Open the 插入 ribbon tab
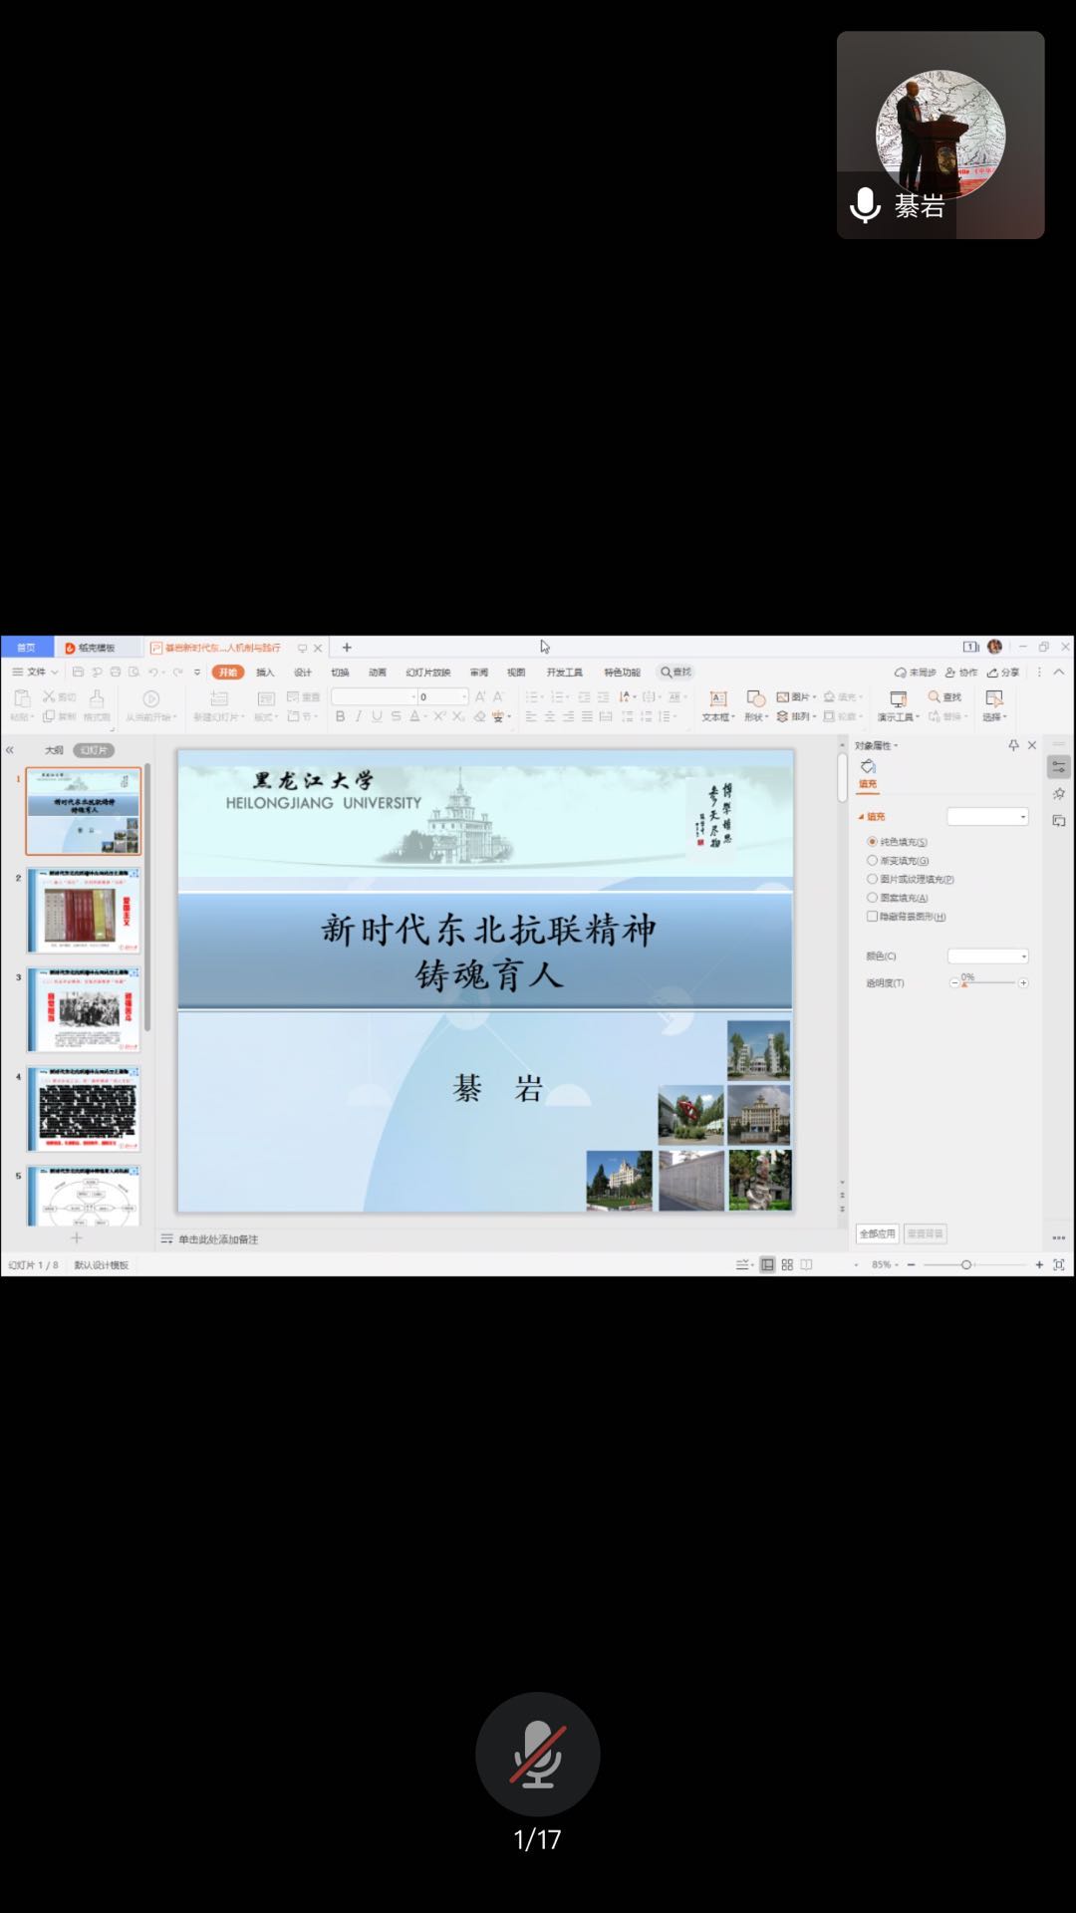Image resolution: width=1076 pixels, height=1913 pixels. (x=265, y=673)
